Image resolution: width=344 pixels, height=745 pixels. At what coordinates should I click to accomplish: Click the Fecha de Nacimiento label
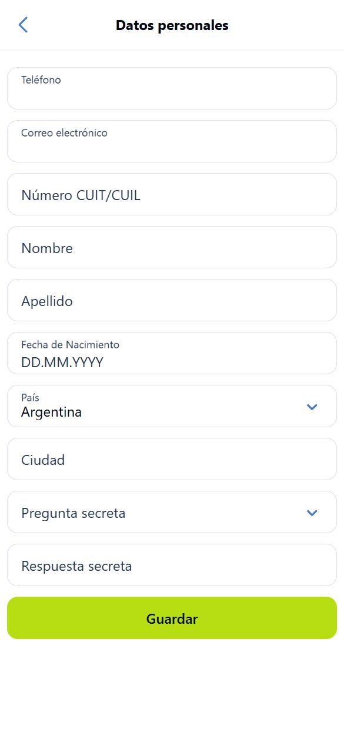(x=70, y=345)
